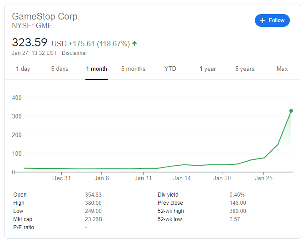The width and height of the screenshot is (308, 242).
Task: Click the plus icon in Follow button
Action: (262, 20)
